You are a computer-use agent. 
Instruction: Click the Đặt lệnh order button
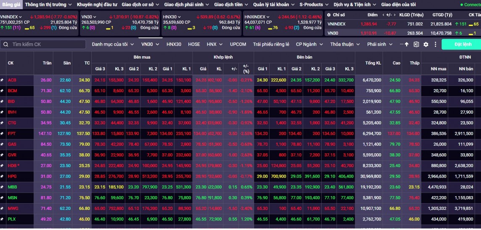coord(462,44)
